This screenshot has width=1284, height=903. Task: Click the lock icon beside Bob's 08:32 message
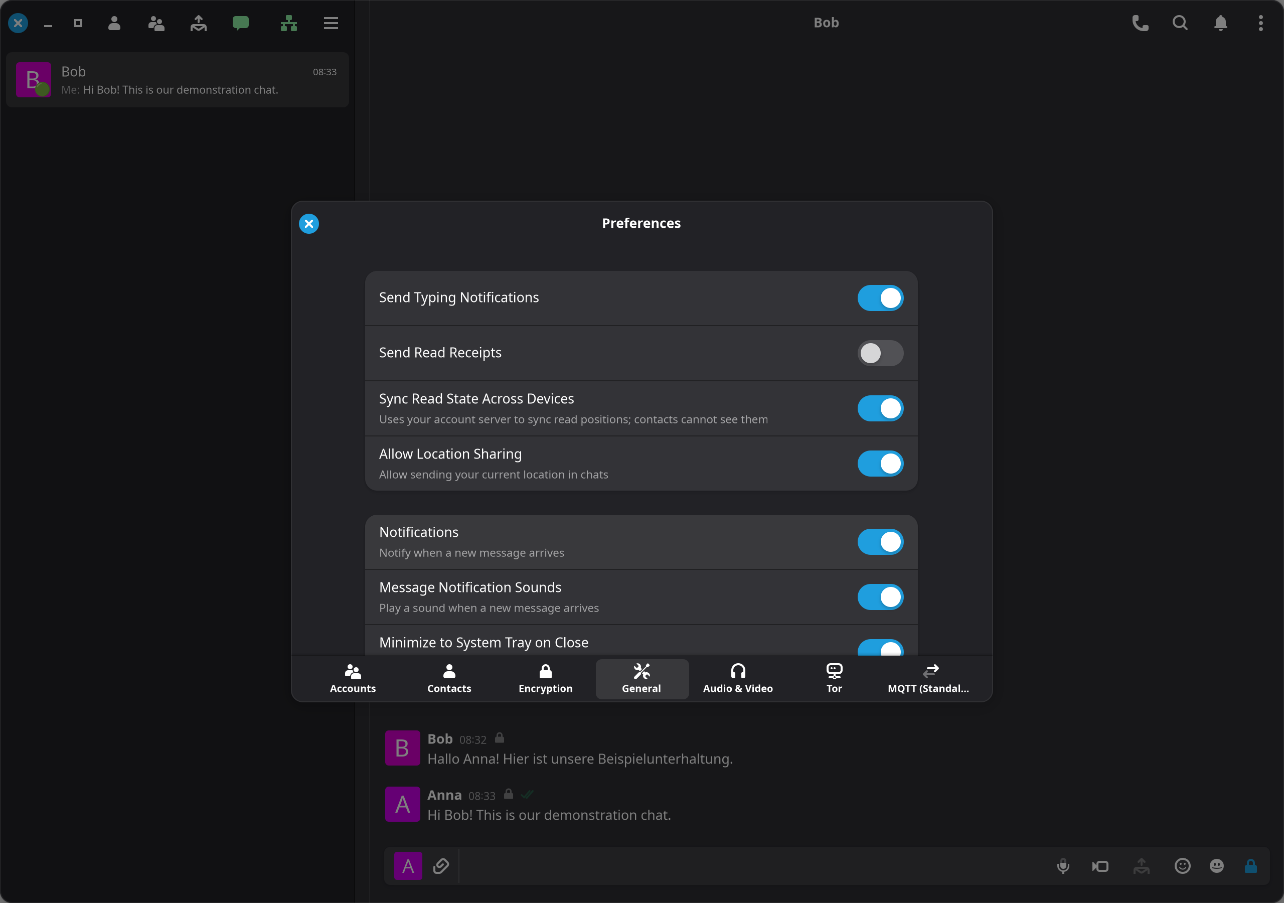click(500, 738)
